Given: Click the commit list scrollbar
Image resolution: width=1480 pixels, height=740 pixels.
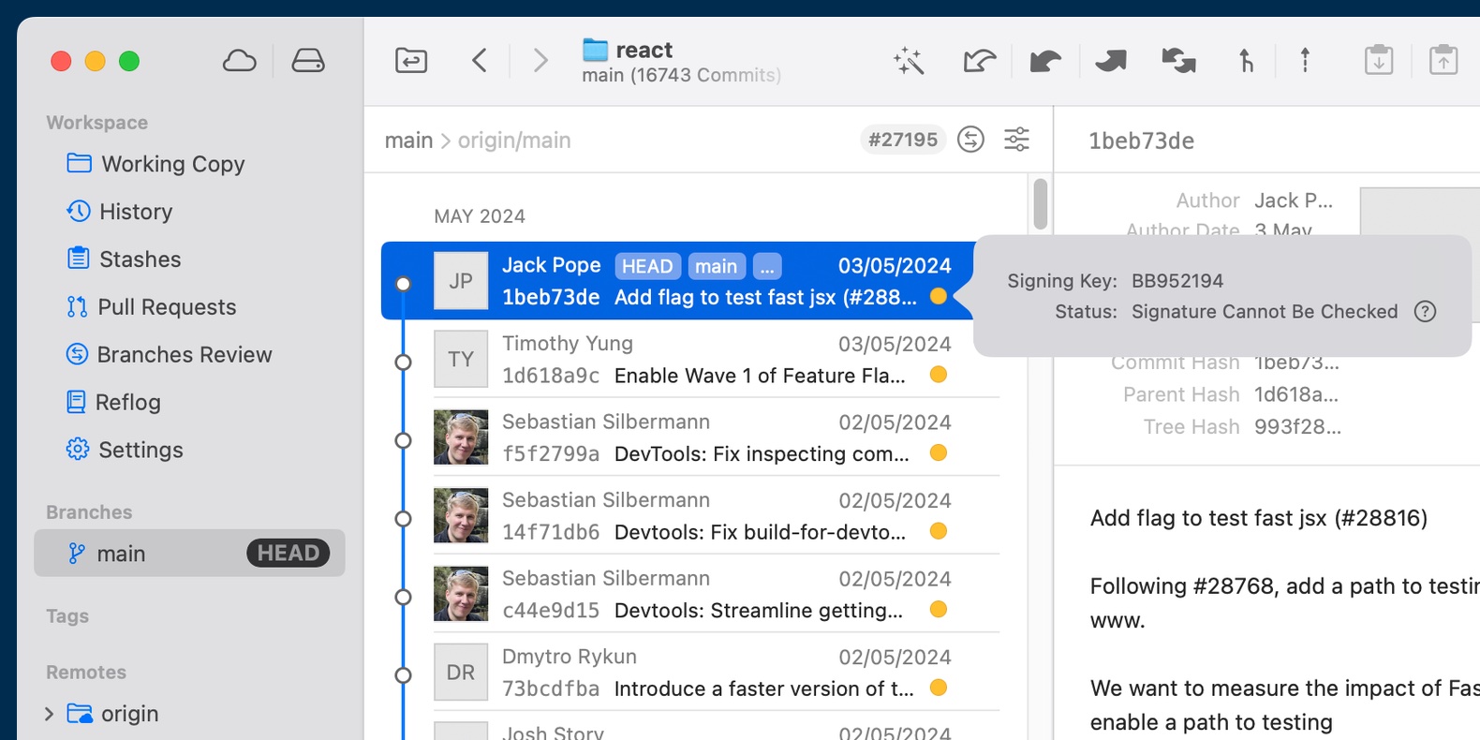Looking at the screenshot, I should (1040, 204).
